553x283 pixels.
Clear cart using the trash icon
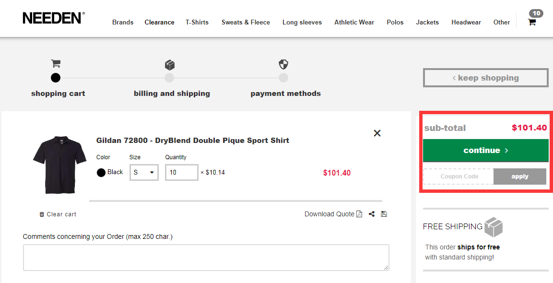click(42, 214)
